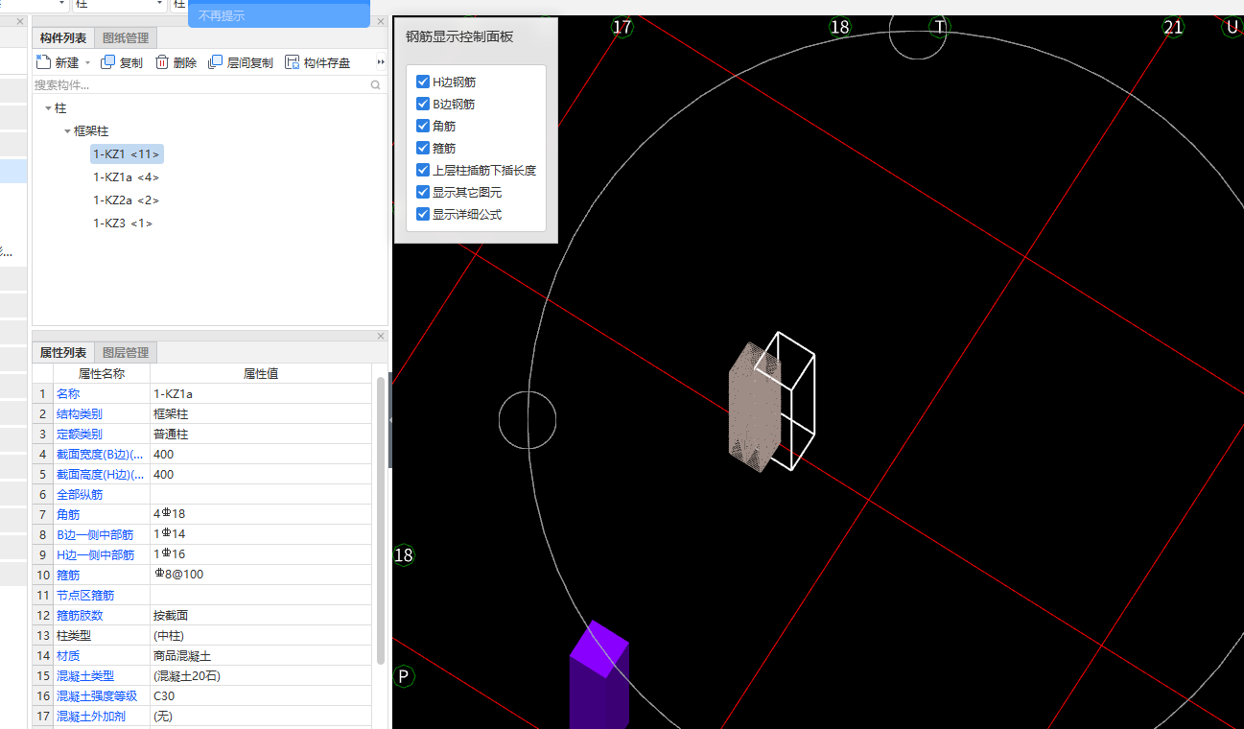Click the H边一侧中部筋 property name
Viewport: 1244px width, 729px height.
pos(95,555)
